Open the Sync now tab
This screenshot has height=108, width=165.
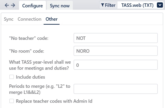60,6
